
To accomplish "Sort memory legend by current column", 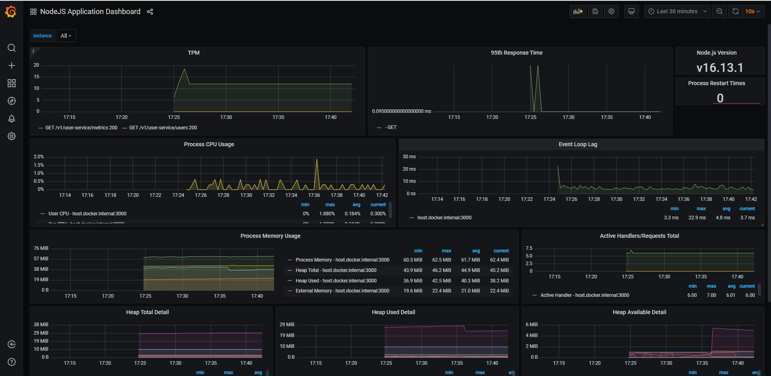I will click(501, 251).
